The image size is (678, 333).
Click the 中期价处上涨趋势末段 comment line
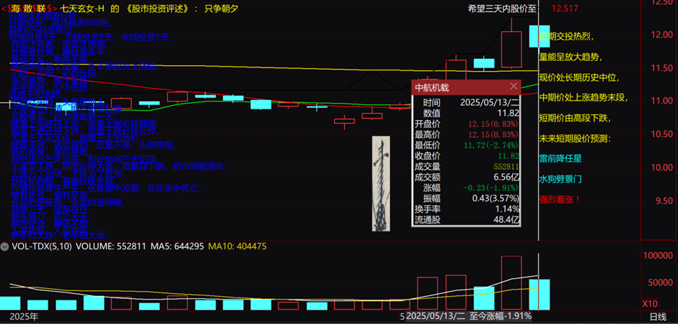click(x=583, y=97)
